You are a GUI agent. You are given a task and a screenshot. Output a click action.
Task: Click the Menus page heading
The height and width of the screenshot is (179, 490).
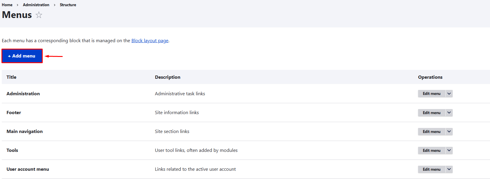point(17,15)
